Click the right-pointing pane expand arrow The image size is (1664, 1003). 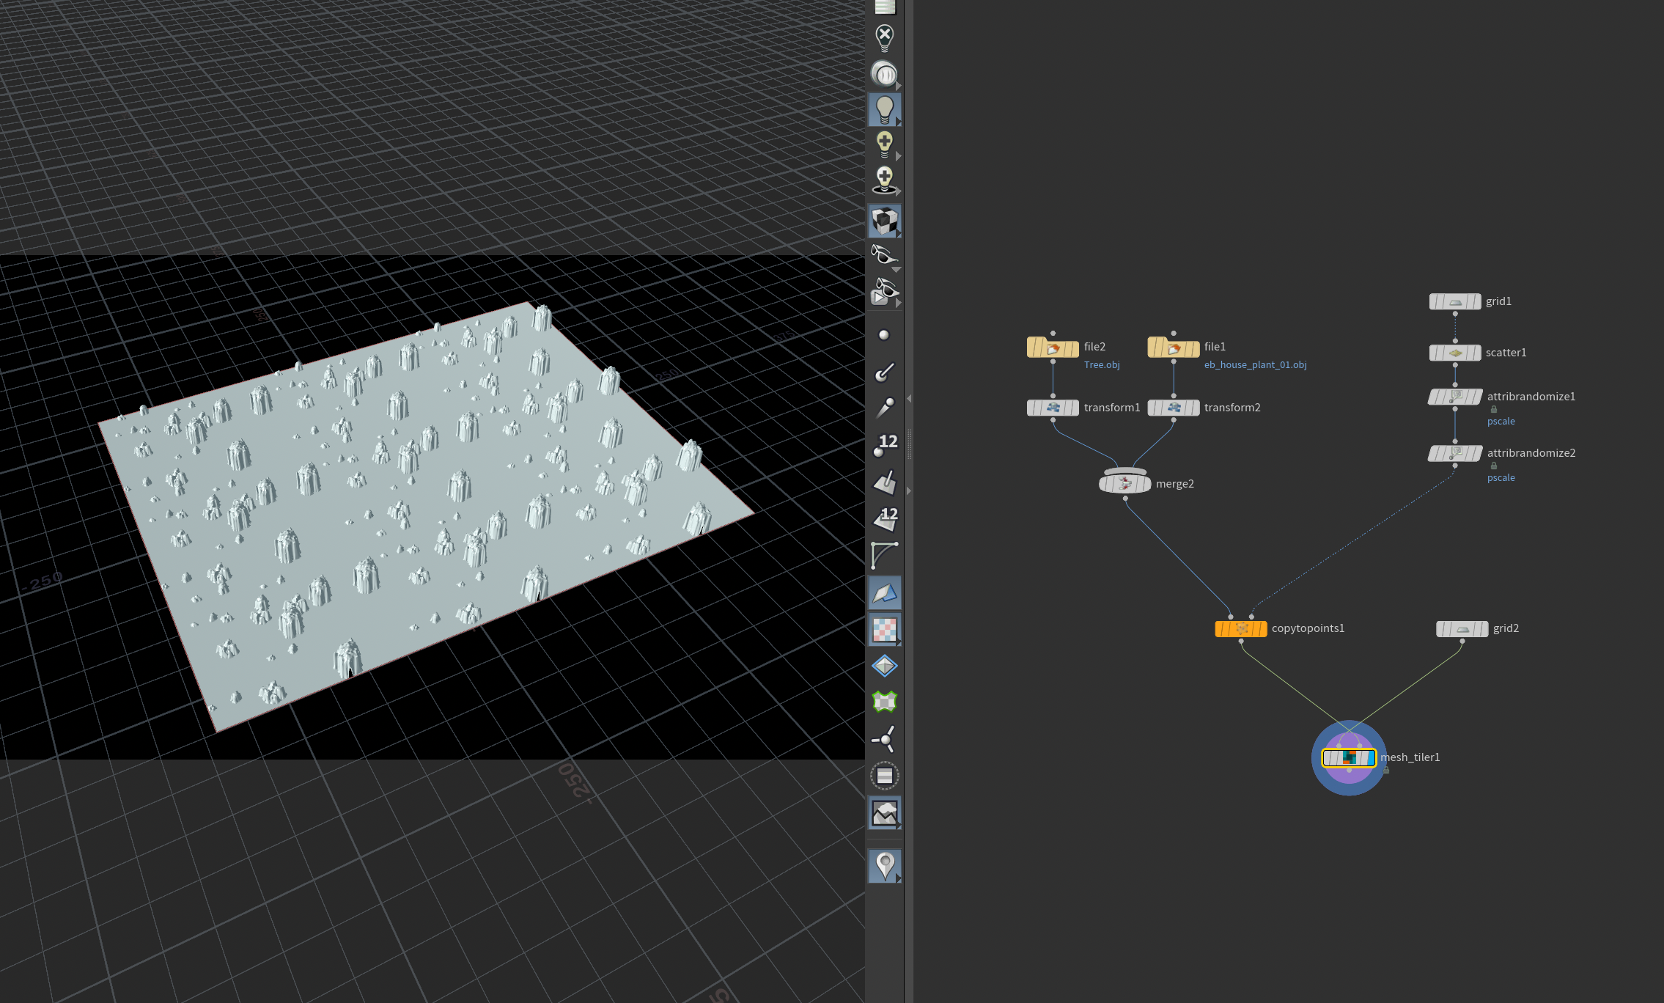(909, 491)
